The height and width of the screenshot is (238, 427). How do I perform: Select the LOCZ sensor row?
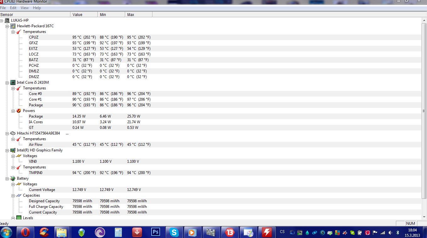[x=211, y=54]
